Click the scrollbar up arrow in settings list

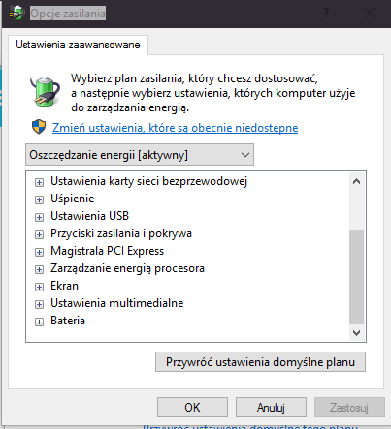pos(356,181)
